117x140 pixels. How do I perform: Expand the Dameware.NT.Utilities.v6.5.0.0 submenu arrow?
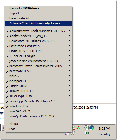(69, 41)
